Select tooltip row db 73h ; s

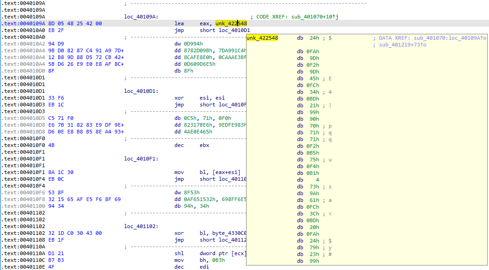315,187
